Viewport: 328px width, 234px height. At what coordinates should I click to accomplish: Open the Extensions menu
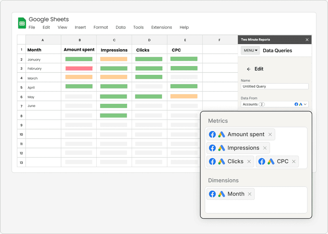(x=161, y=27)
